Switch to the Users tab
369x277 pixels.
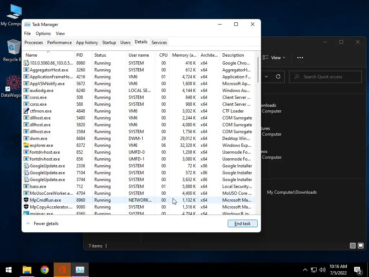(x=125, y=43)
